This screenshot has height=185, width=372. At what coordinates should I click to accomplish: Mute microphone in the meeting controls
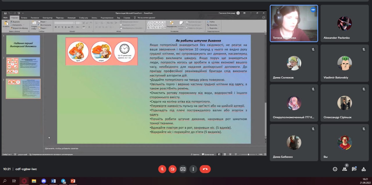point(162,169)
